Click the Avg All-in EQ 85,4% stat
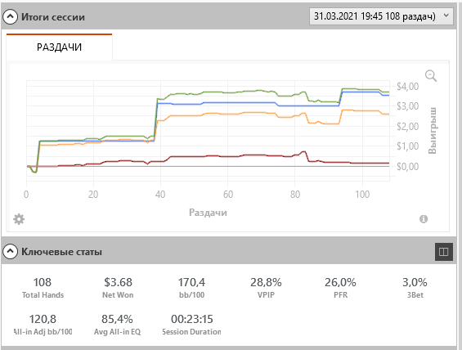 click(117, 325)
